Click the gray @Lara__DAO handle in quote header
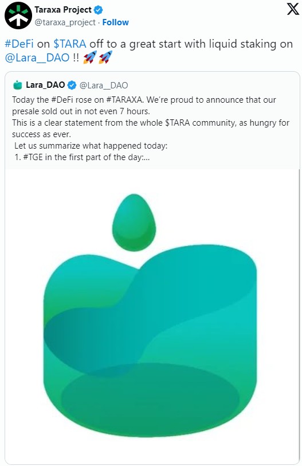 tap(104, 86)
